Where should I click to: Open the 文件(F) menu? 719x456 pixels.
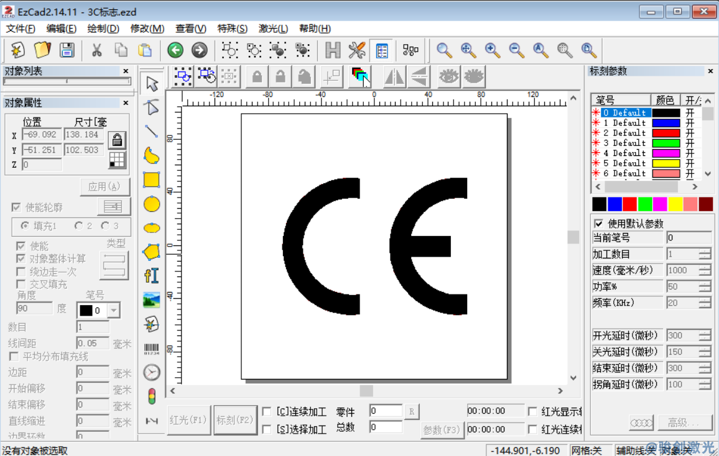20,29
